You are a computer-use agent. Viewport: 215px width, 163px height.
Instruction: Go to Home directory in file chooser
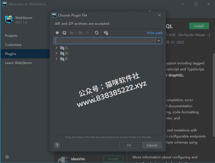click(x=57, y=33)
